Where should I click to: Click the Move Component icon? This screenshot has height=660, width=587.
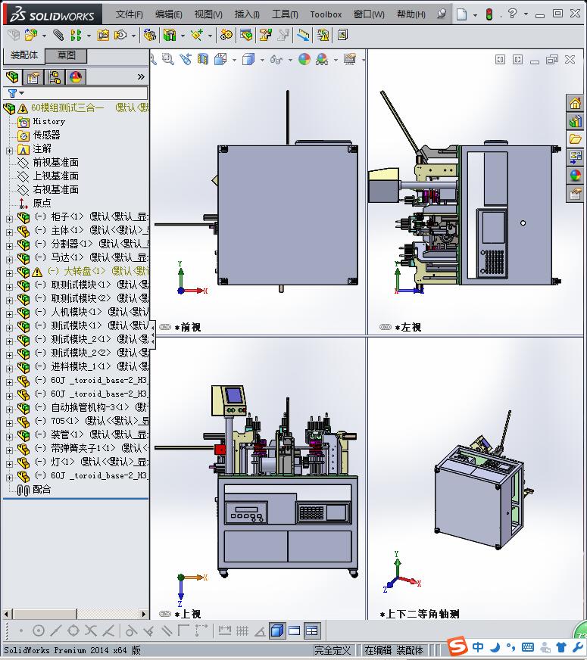(x=120, y=35)
